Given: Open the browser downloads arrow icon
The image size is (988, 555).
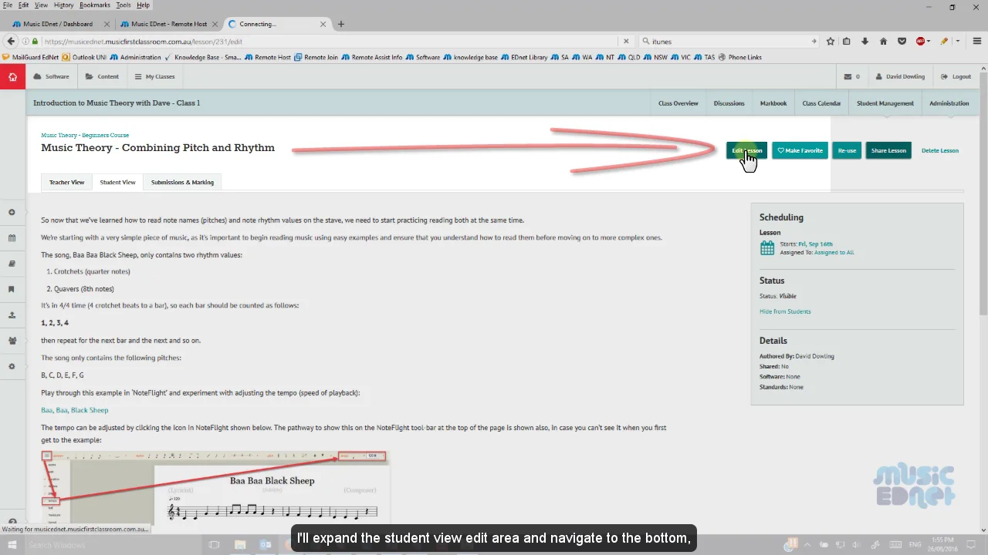Looking at the screenshot, I should (864, 42).
